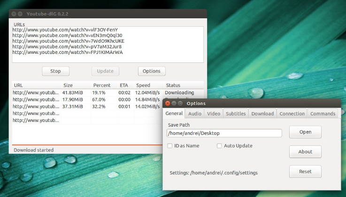Open the Options button in main window
Image resolution: width=346 pixels, height=197 pixels.
152,71
